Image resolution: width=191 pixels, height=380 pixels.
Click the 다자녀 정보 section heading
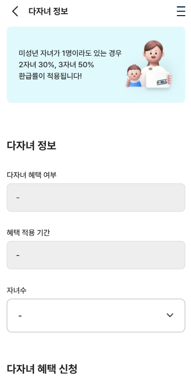point(32,146)
